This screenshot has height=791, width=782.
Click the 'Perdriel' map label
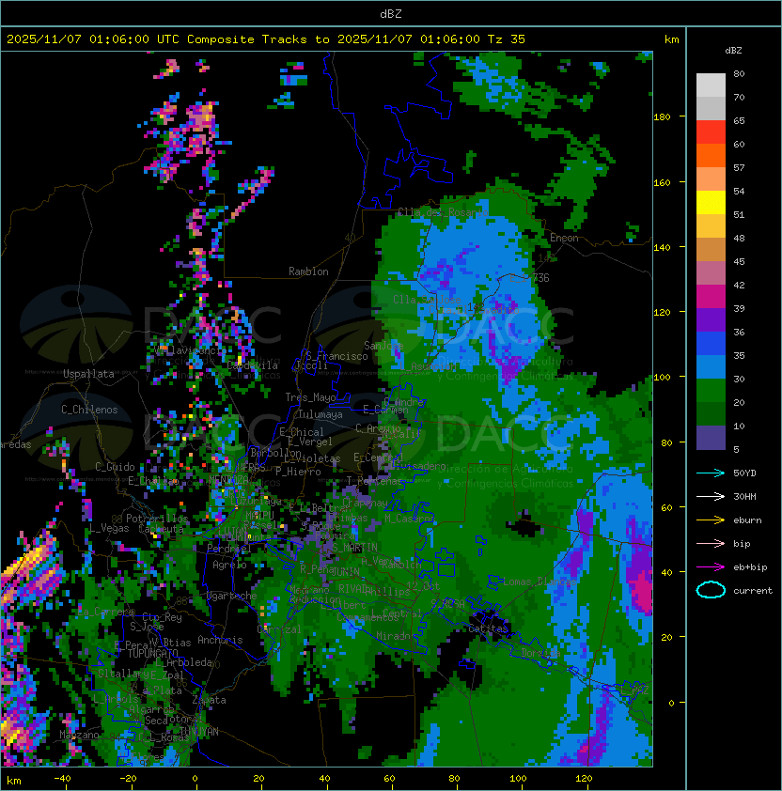[229, 549]
